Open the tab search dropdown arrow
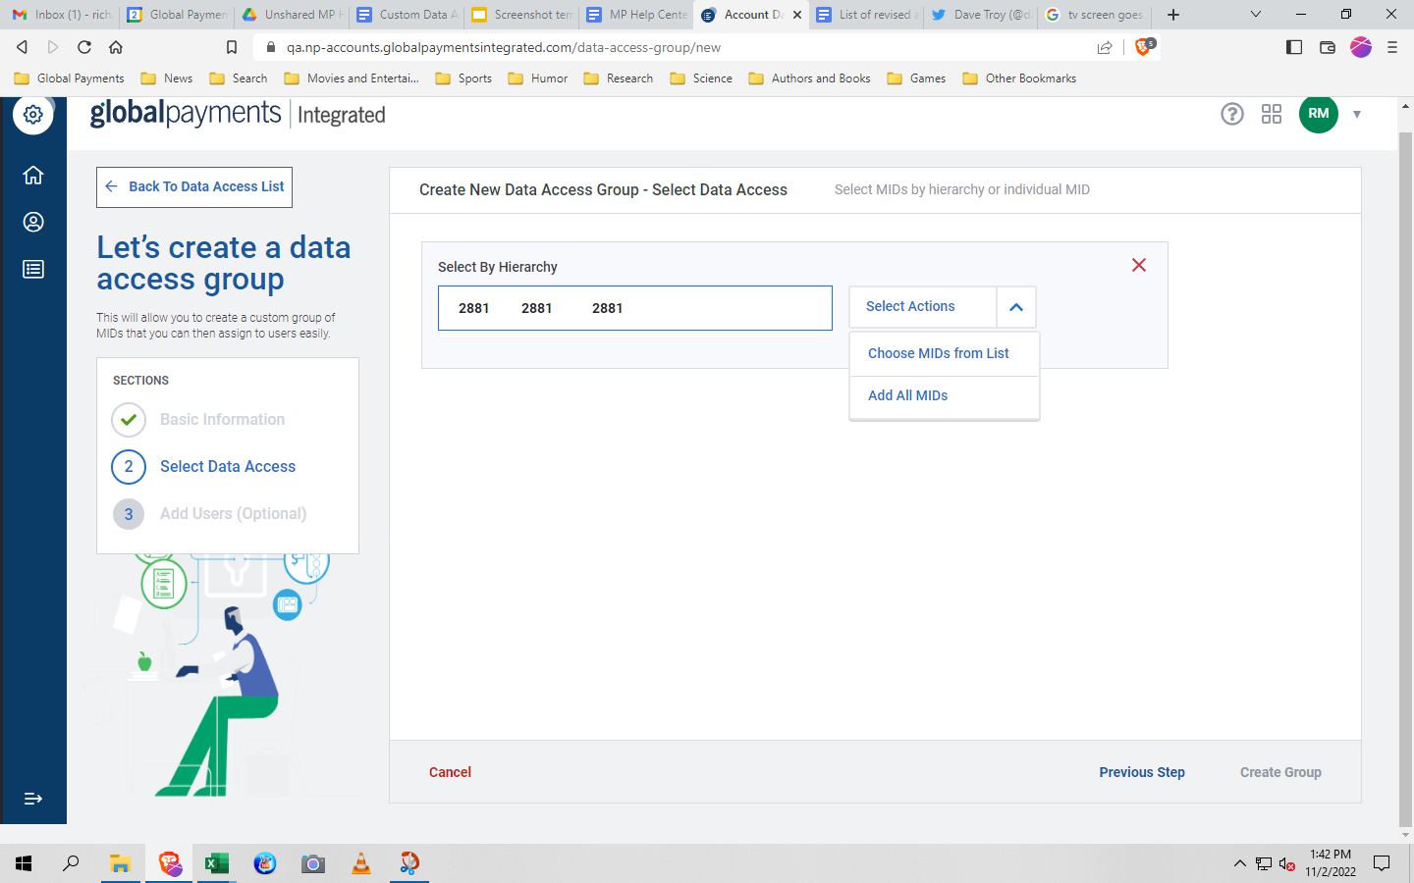Screen dimensions: 1414x883 click(x=1256, y=15)
